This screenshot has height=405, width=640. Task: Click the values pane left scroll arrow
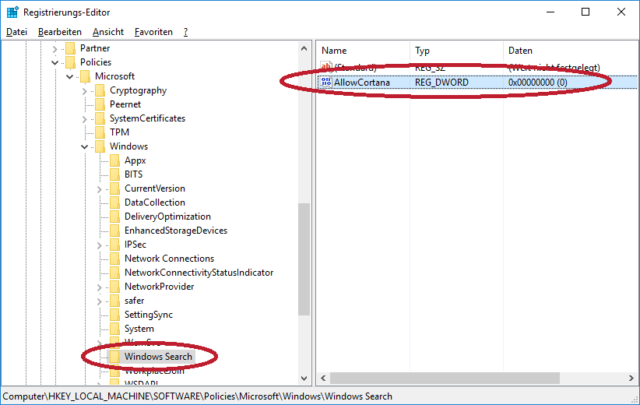pos(323,378)
